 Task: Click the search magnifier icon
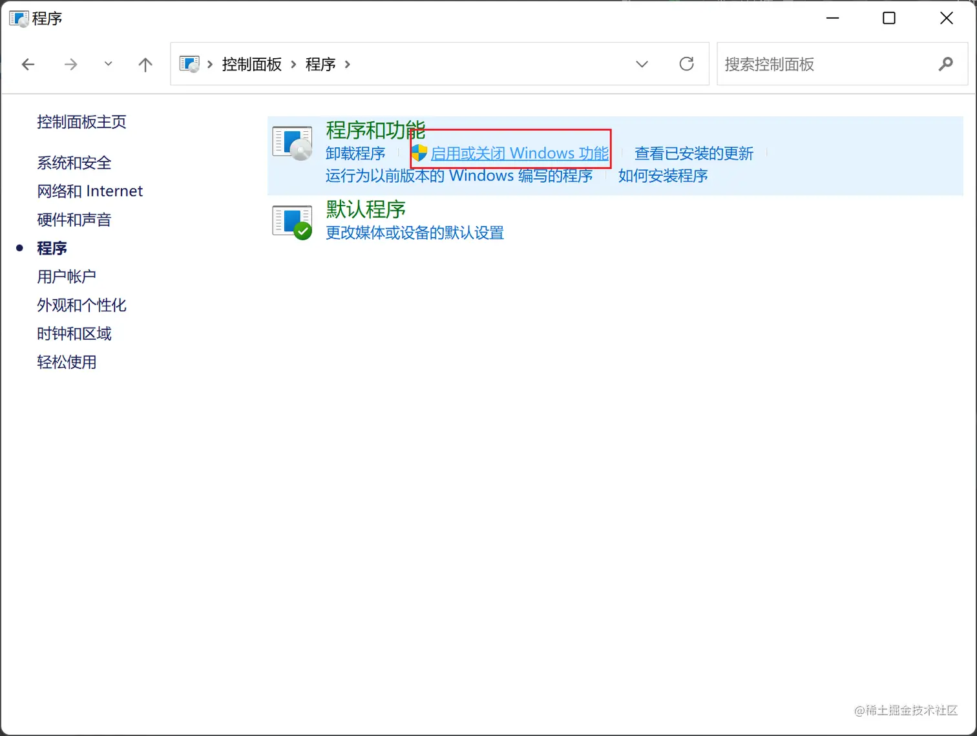point(946,63)
